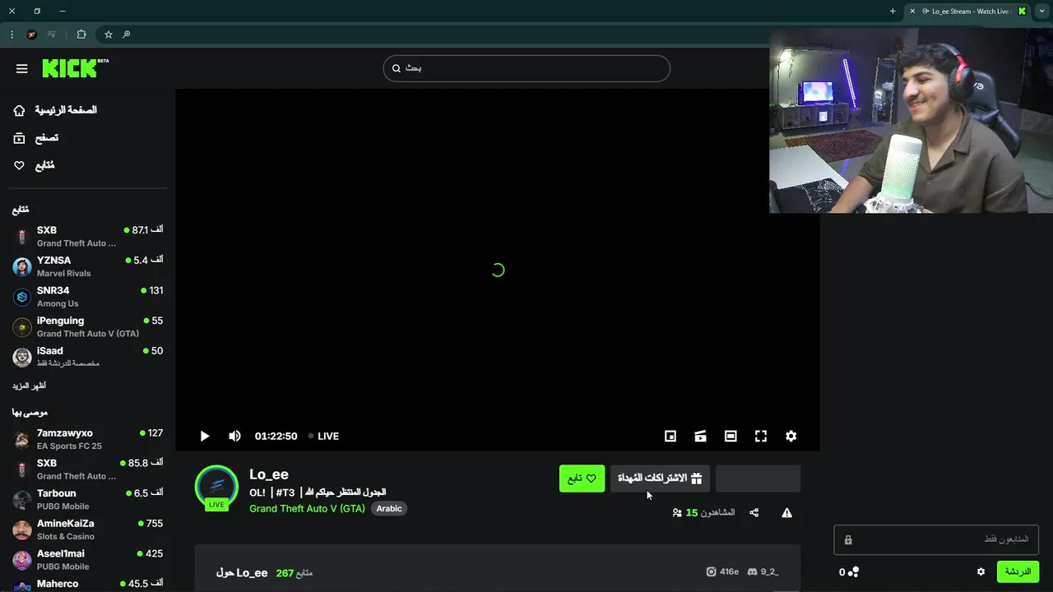
Task: Click the 15 viewers counter icon
Action: pyautogui.click(x=677, y=513)
